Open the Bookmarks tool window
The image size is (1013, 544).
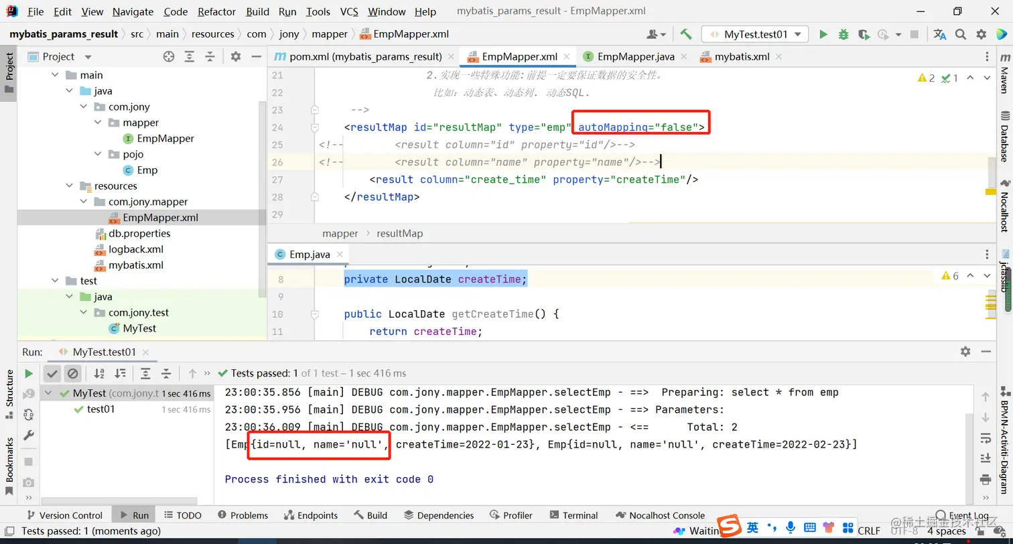point(9,466)
